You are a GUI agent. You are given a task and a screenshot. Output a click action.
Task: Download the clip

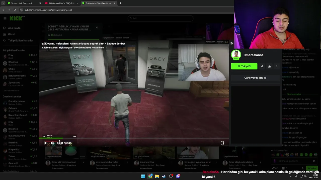[x=269, y=66]
